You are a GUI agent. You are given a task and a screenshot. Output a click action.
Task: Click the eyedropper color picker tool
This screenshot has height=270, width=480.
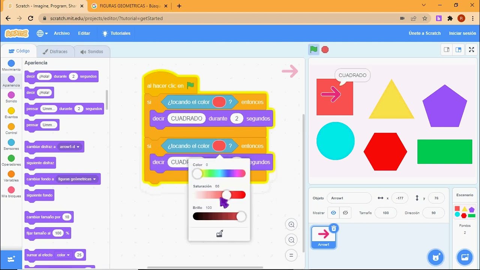coord(220,234)
